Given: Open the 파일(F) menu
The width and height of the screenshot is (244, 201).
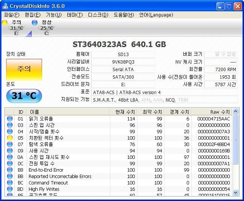Looking at the screenshot, I should pyautogui.click(x=12, y=15).
